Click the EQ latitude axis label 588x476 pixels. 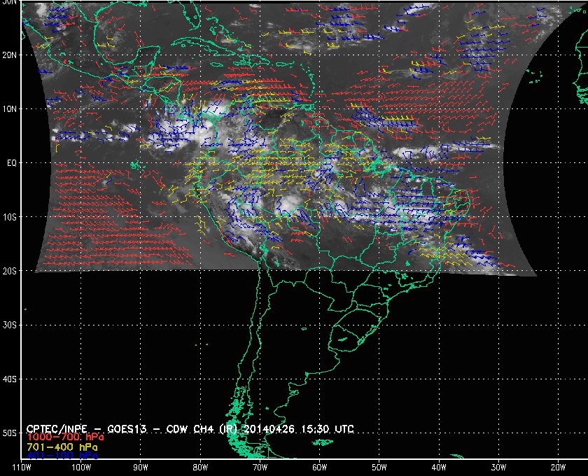pyautogui.click(x=10, y=162)
